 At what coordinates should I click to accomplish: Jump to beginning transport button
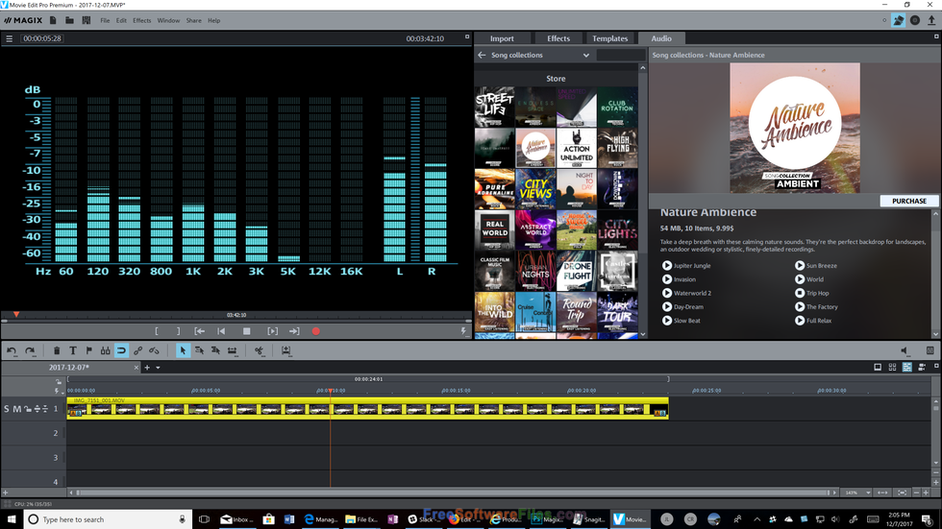[x=221, y=331]
